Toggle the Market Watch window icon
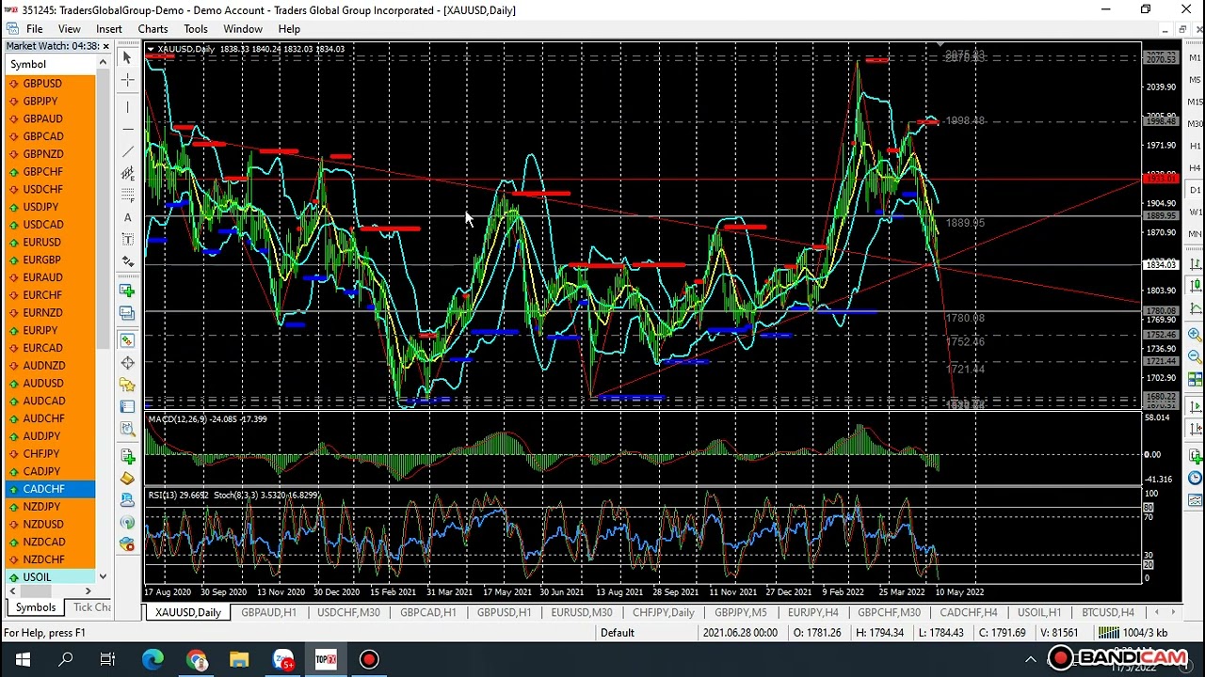 point(127,340)
